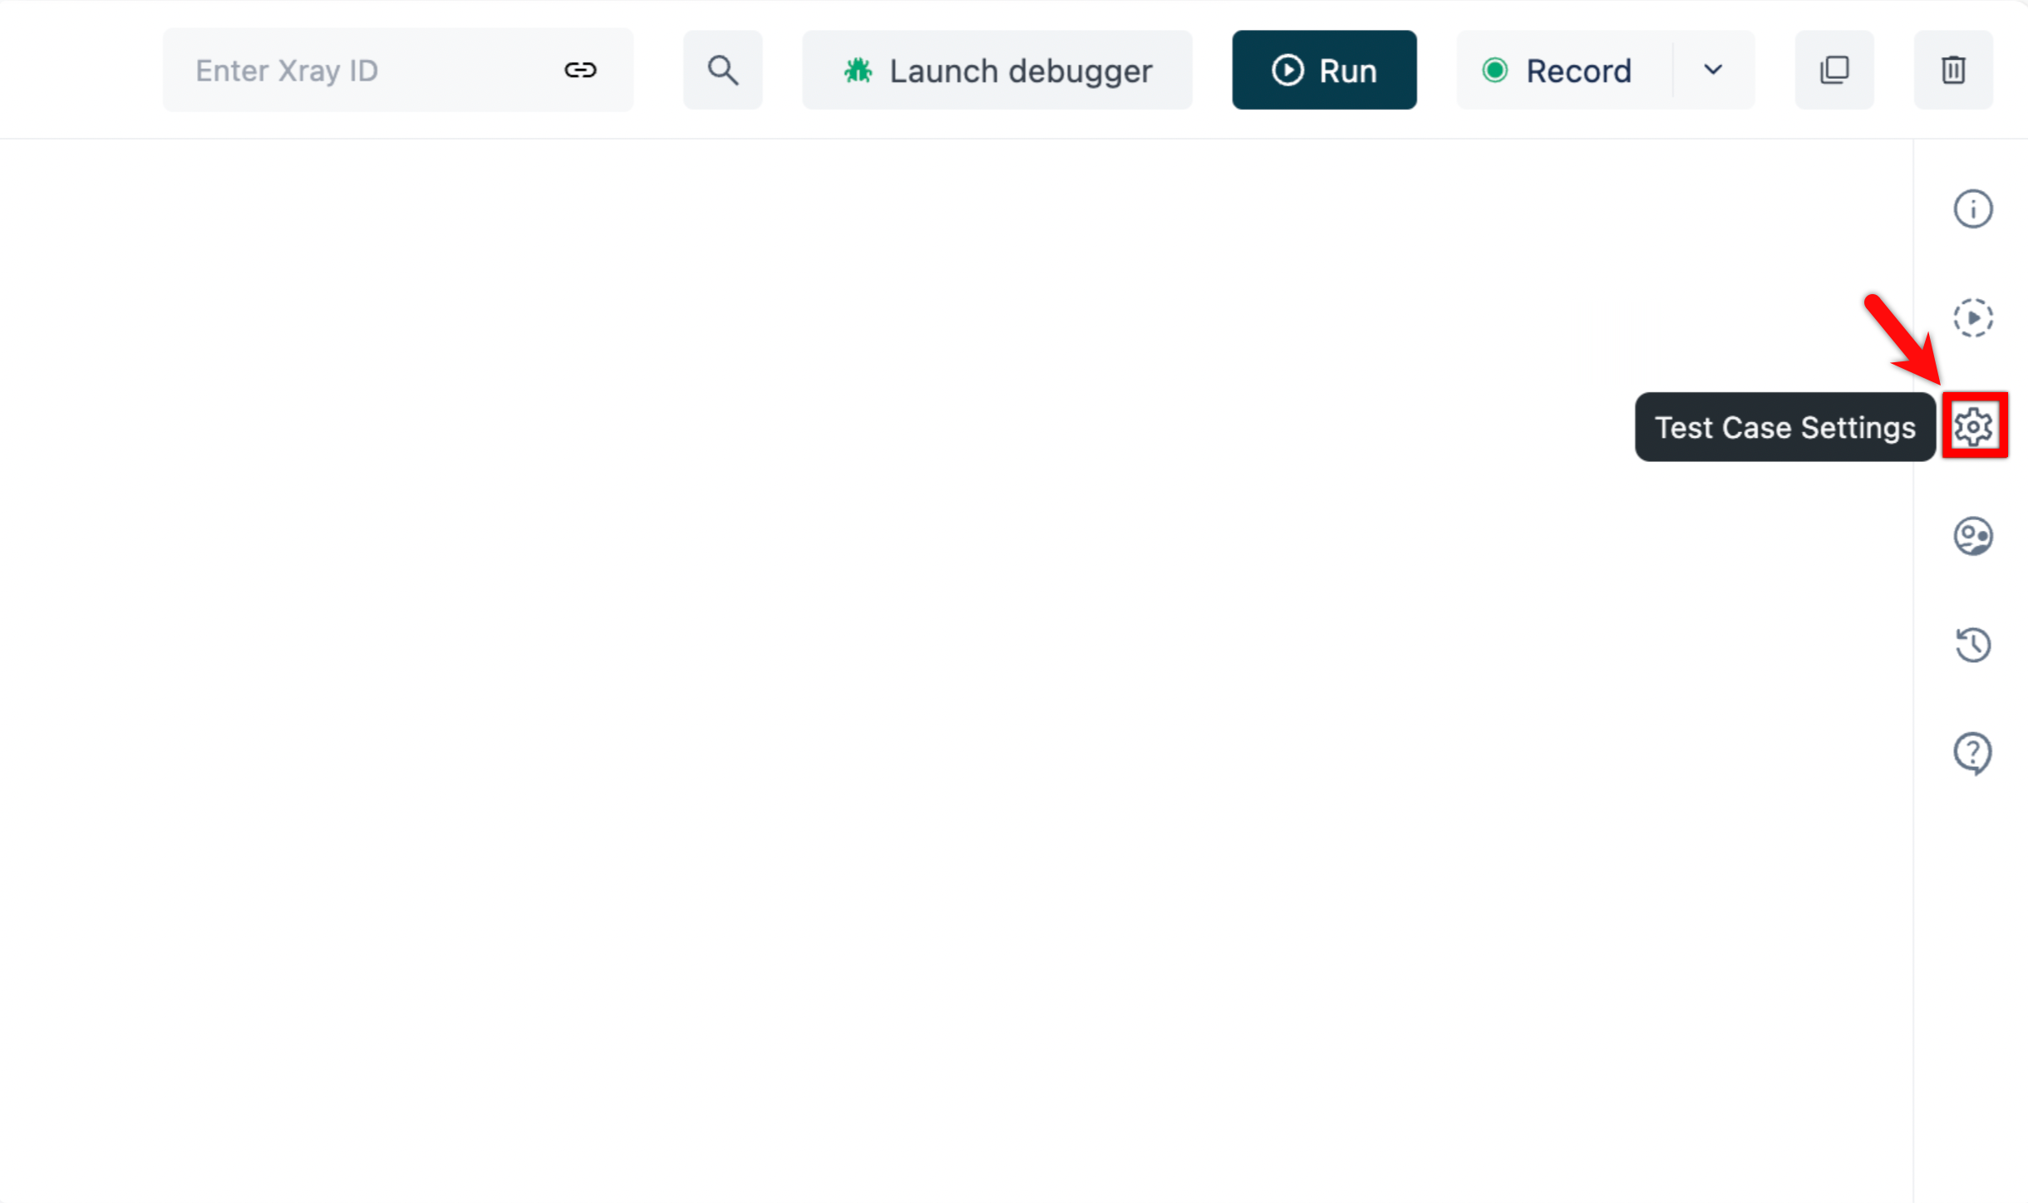Click the magnifying glass search button

(722, 70)
